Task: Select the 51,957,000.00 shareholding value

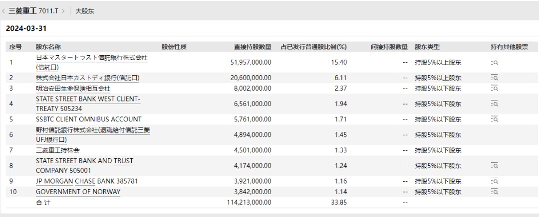Action: (251, 62)
